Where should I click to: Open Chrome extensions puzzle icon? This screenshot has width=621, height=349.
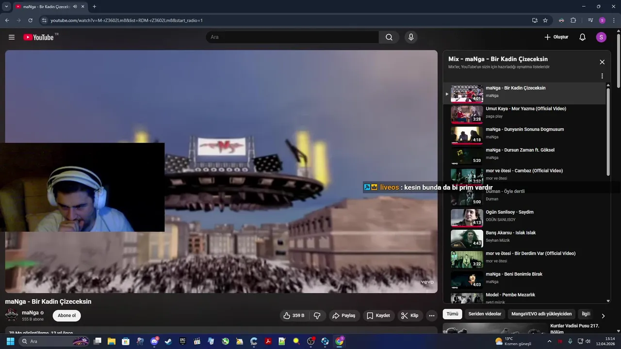[573, 20]
